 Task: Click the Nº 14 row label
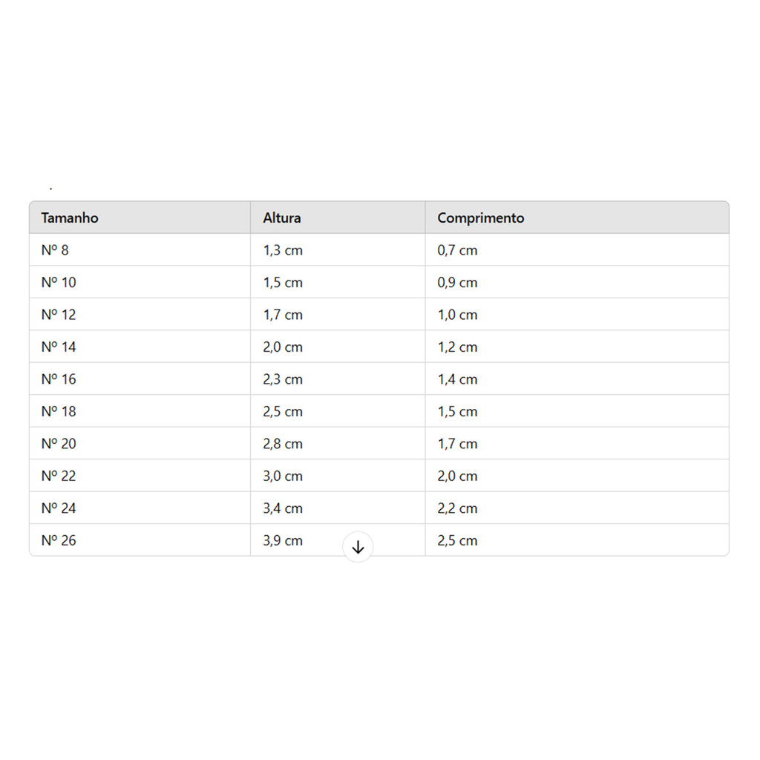59,347
